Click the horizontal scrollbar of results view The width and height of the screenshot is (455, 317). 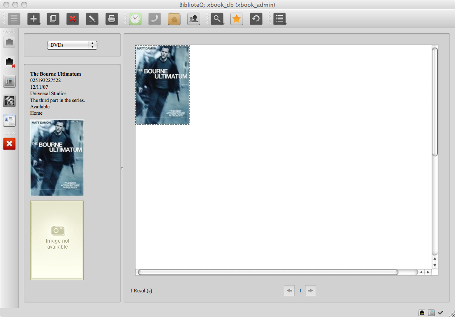(268, 272)
